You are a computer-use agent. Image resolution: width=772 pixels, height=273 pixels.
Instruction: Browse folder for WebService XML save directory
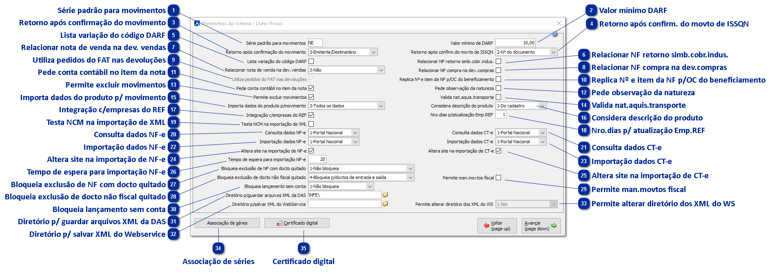tap(385, 204)
